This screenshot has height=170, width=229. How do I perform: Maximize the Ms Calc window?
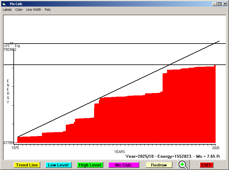[219, 4]
